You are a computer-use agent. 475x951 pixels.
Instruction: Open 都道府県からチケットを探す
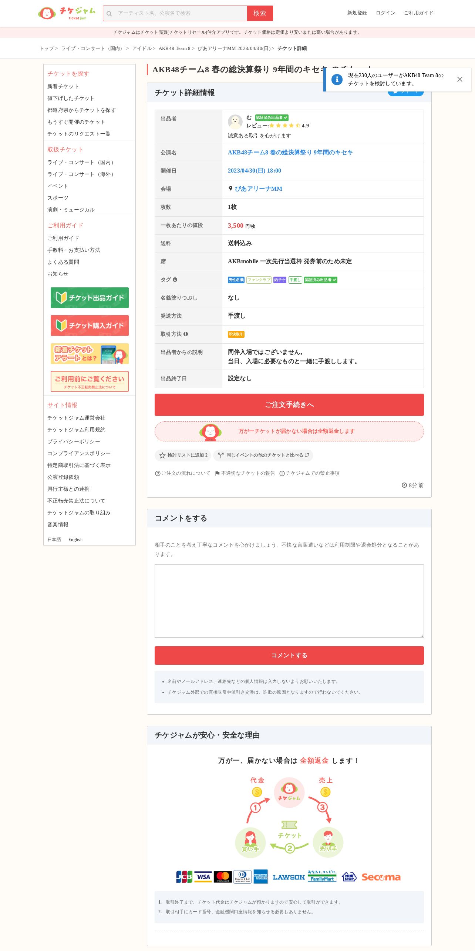(81, 110)
